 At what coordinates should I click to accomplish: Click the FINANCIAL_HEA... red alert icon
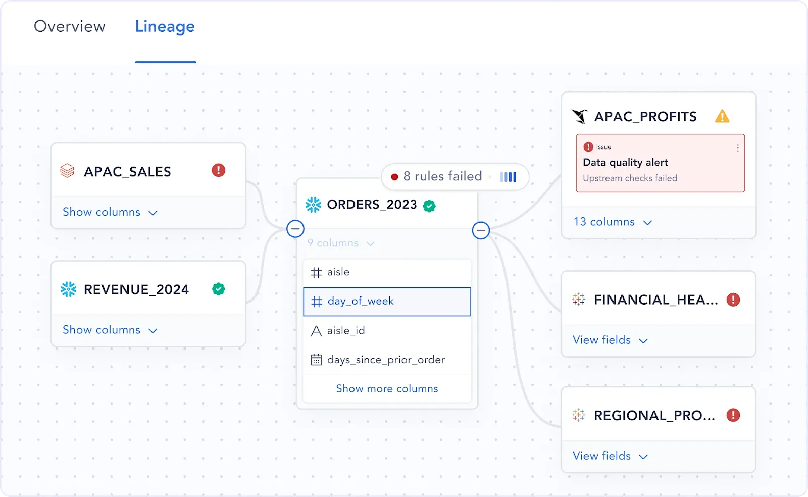[733, 300]
